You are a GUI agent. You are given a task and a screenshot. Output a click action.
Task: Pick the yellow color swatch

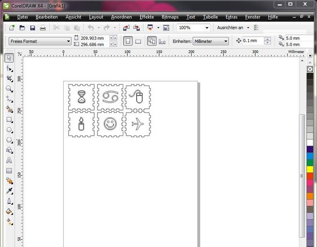310,169
